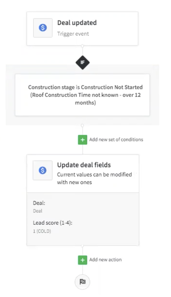The height and width of the screenshot is (297, 171).
Task: Click the finish flag end node
Action: 82,282
